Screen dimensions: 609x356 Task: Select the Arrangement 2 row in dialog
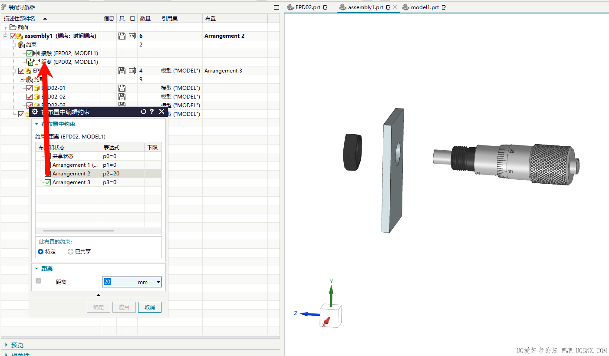point(99,174)
